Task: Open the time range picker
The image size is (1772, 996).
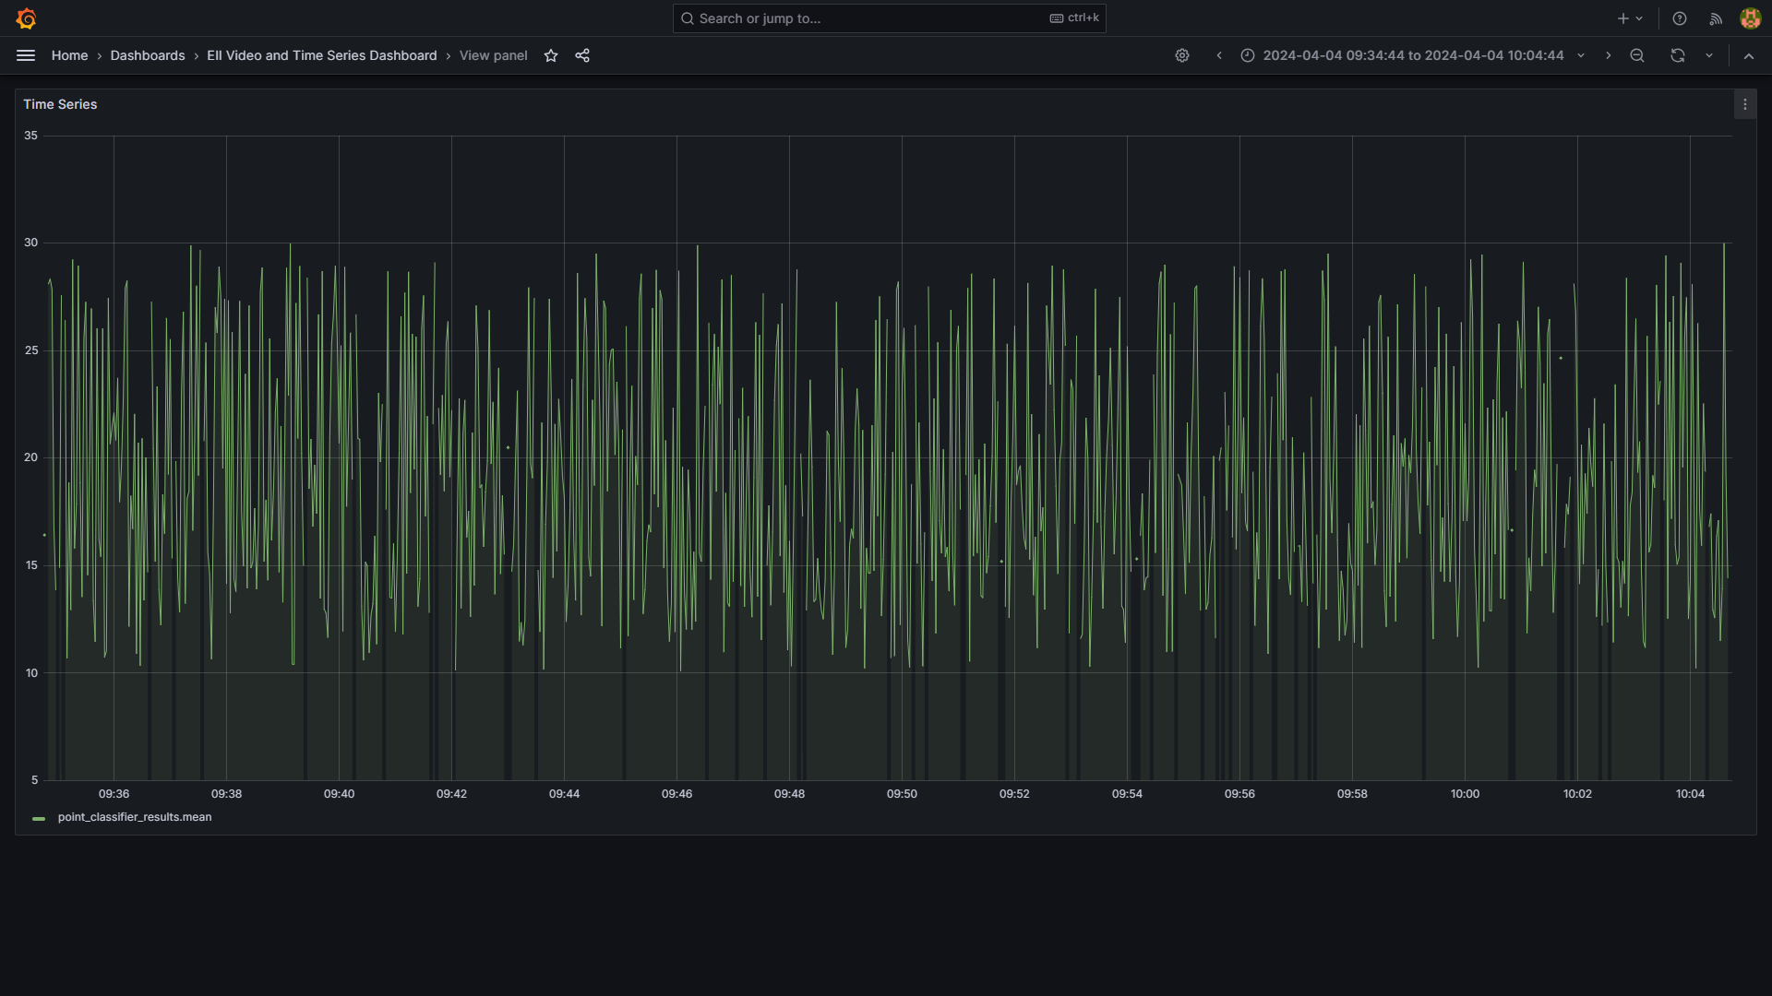Action: click(1412, 55)
